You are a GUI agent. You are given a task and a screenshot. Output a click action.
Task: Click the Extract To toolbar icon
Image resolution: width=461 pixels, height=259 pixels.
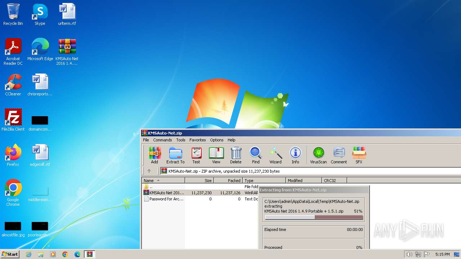click(175, 155)
